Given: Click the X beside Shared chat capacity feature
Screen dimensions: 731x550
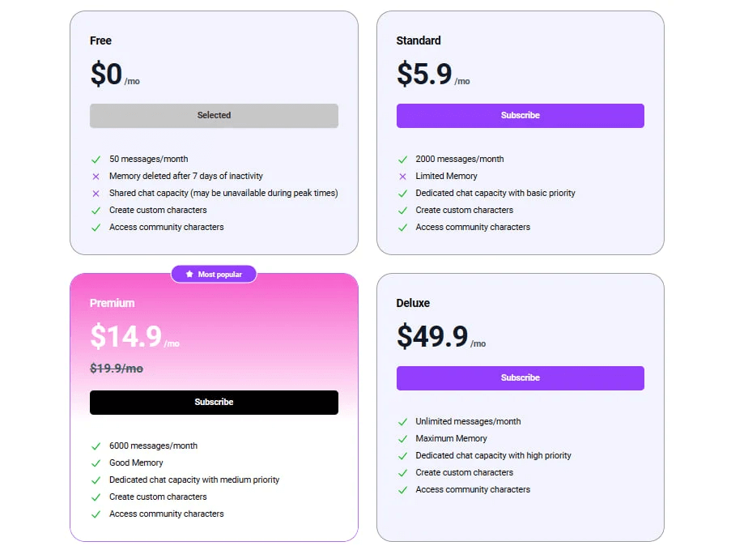Looking at the screenshot, I should coord(96,193).
